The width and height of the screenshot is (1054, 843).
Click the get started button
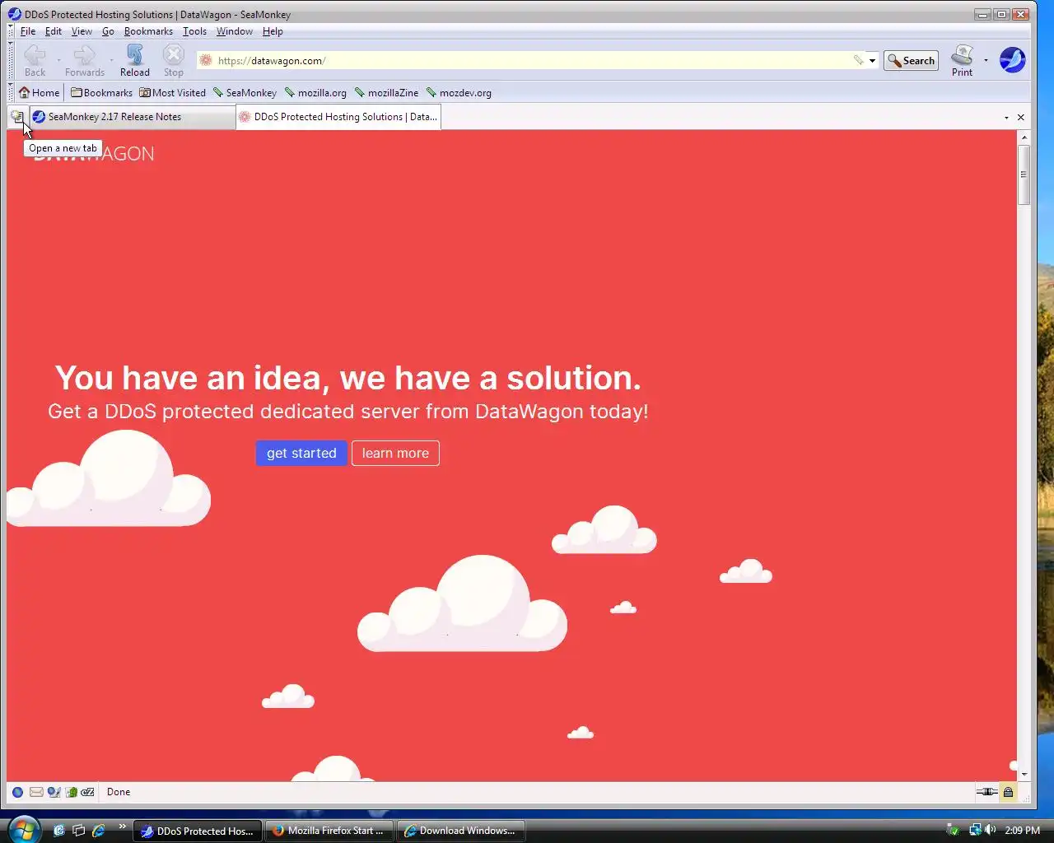coord(301,453)
